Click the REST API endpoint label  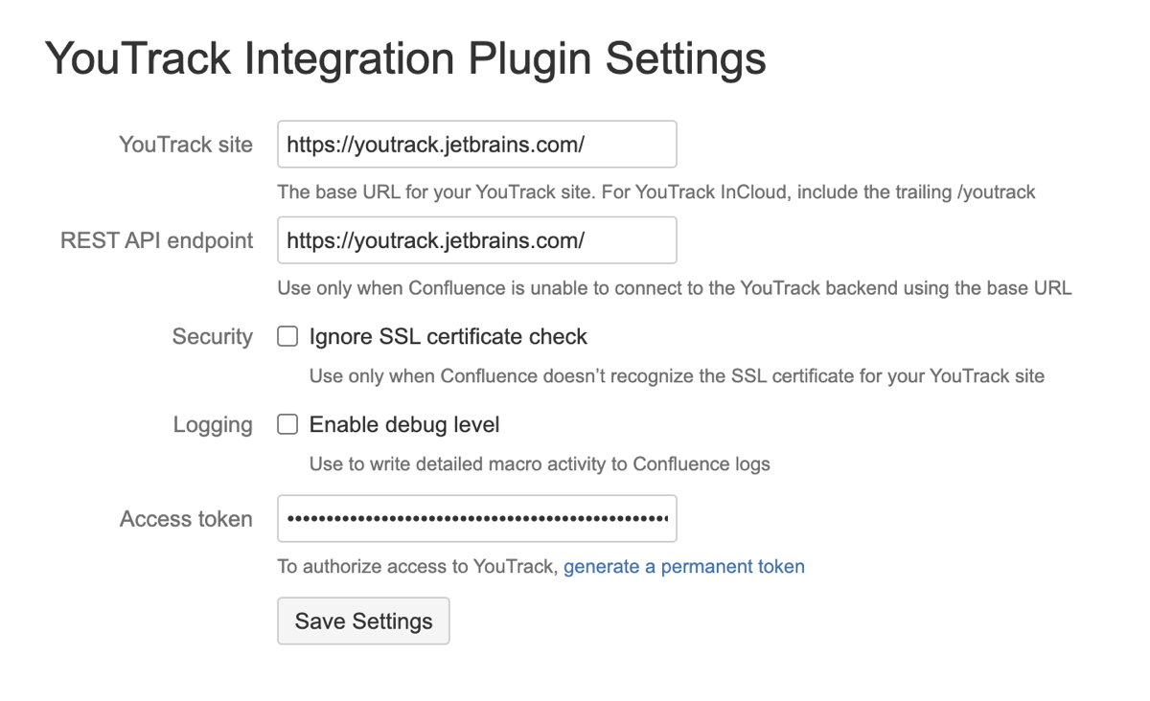point(158,240)
